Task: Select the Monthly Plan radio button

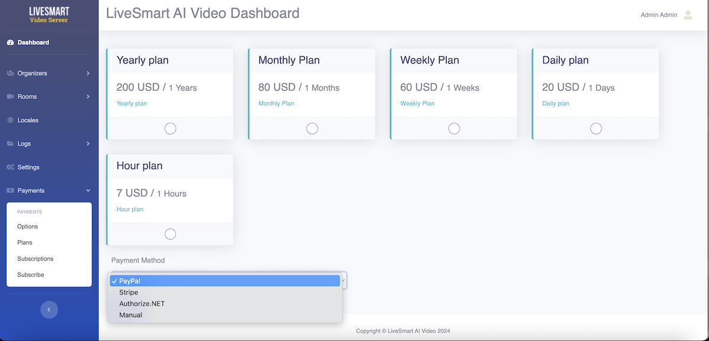Action: pyautogui.click(x=312, y=129)
